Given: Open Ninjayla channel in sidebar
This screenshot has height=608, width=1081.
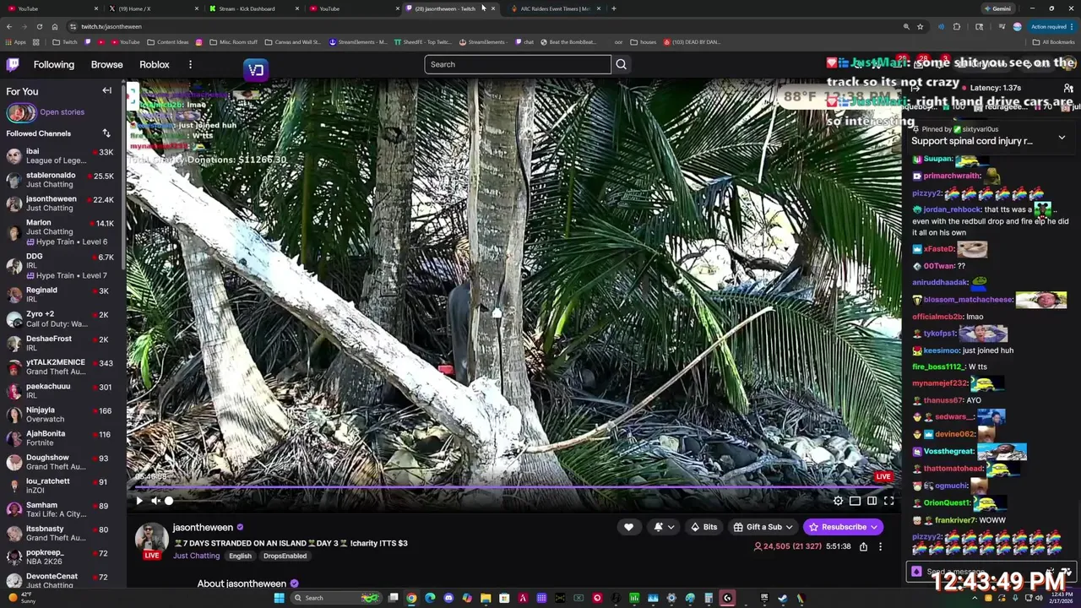Looking at the screenshot, I should [59, 414].
